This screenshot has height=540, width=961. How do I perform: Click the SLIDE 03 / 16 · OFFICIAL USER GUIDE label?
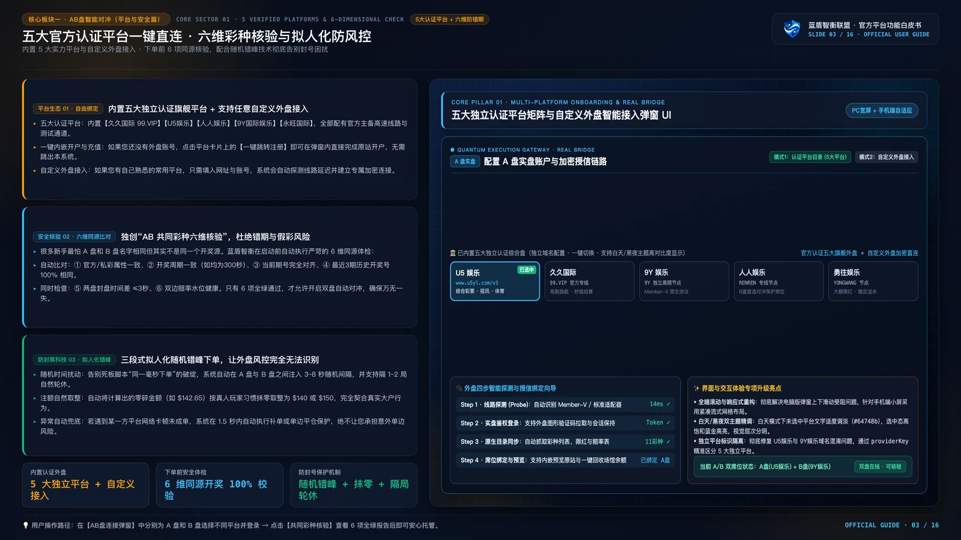click(x=869, y=35)
